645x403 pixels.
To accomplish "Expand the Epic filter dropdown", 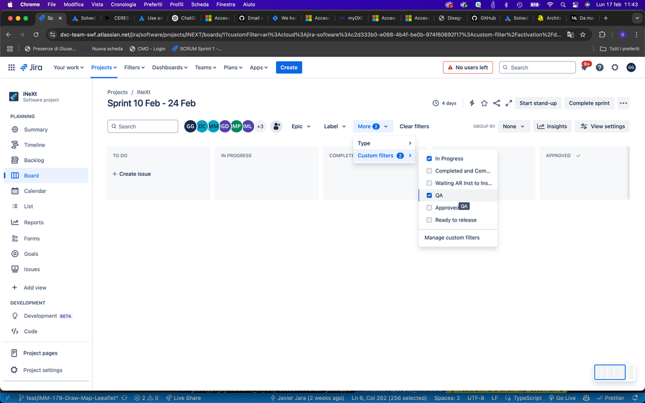I will point(301,127).
